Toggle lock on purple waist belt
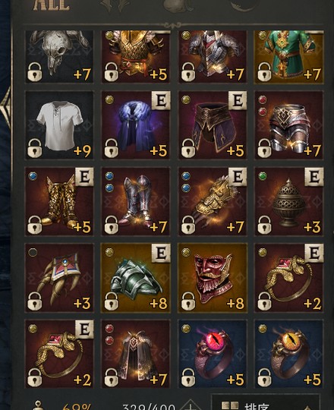Screen dimensions: 334x410 coord(188,149)
